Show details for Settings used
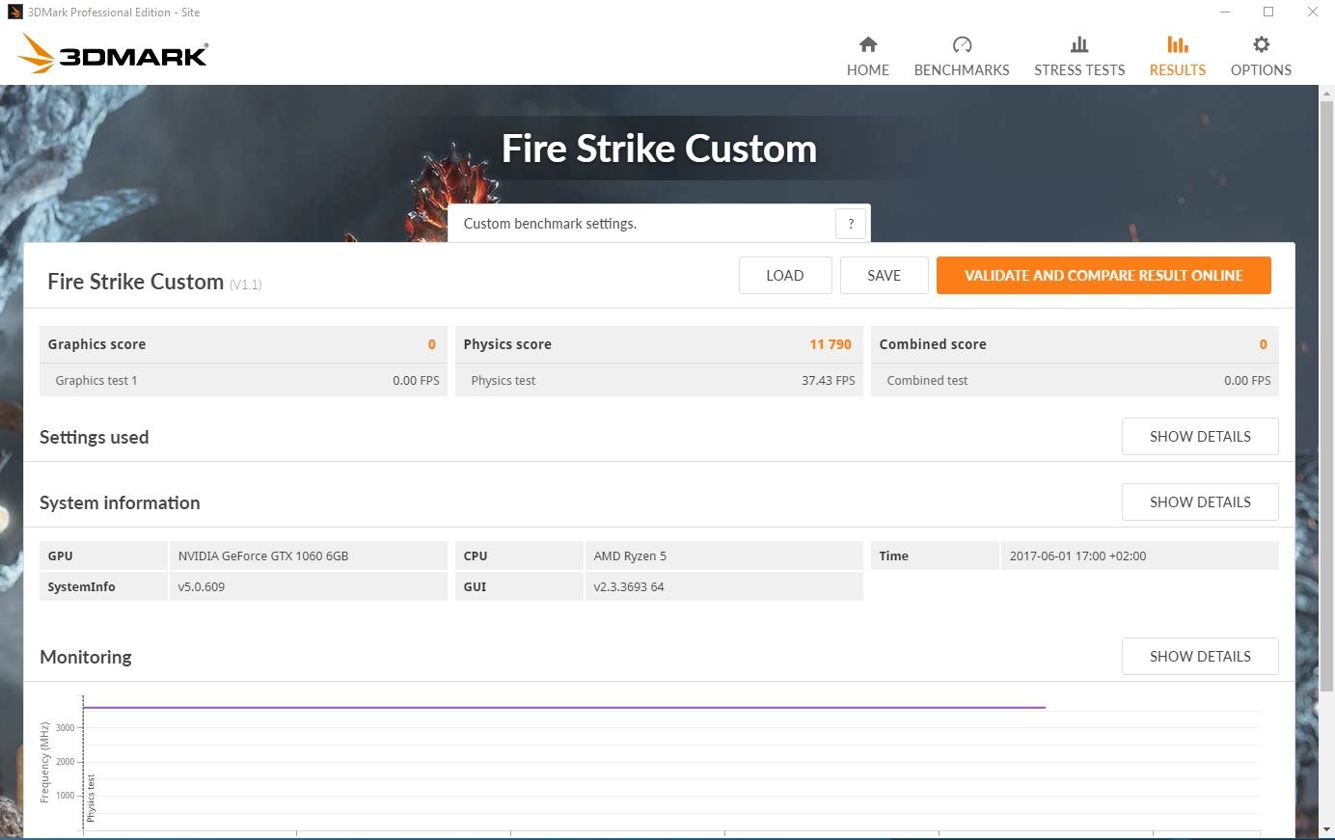1335x840 pixels. tap(1200, 437)
